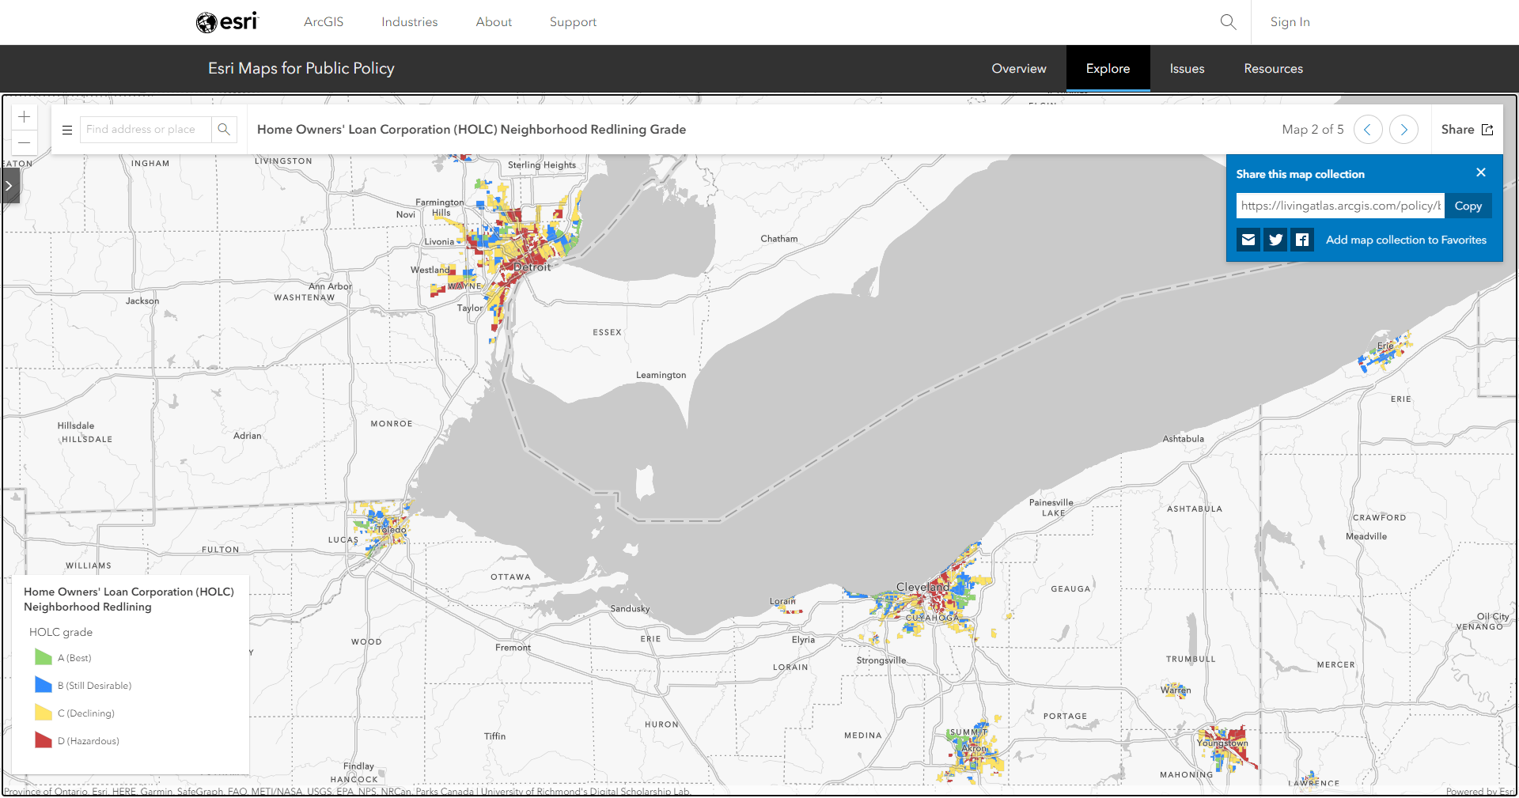Open the Resources tab

pyautogui.click(x=1273, y=69)
